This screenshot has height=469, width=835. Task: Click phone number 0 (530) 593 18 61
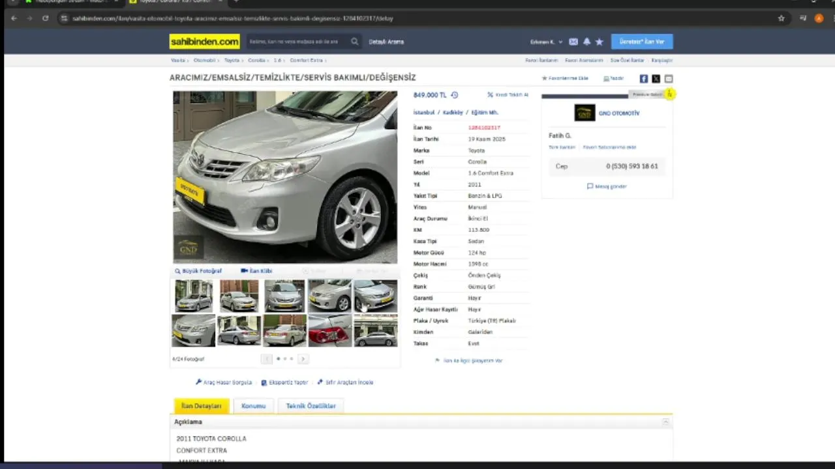pos(631,166)
